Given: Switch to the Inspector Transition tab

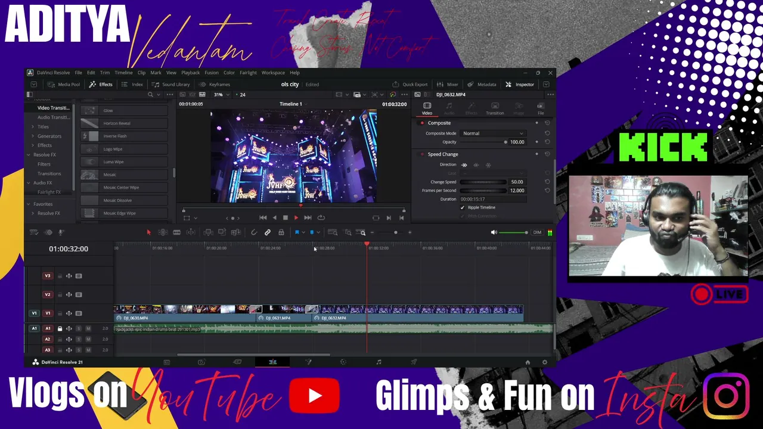Looking at the screenshot, I should coord(495,108).
